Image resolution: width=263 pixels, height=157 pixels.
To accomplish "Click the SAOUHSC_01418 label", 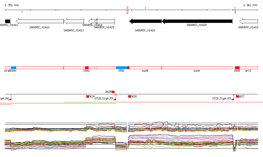I will (x=196, y=25).
